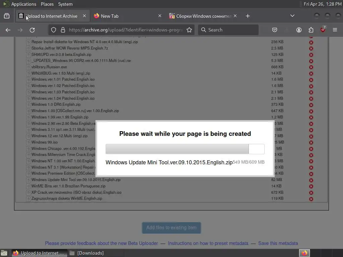Click the Firefox View icon
Screen dimensions: 343x257
(7, 16)
